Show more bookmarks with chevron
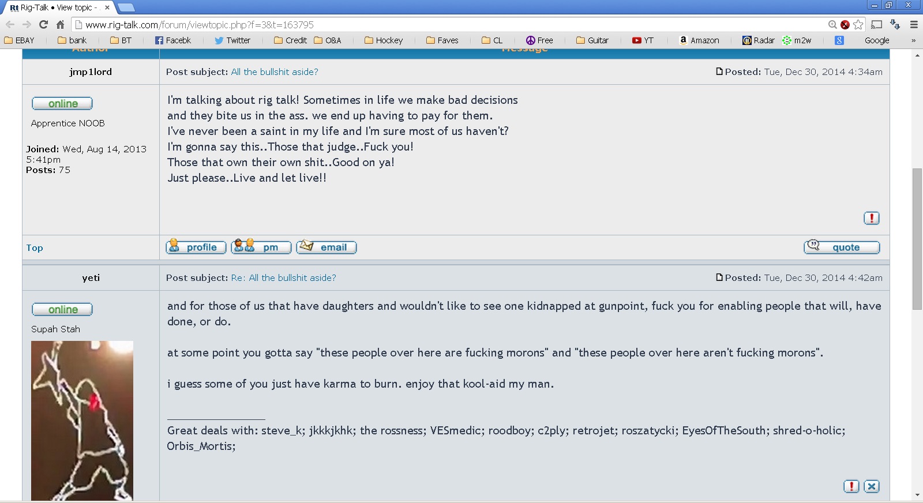The width and height of the screenshot is (923, 503). [913, 40]
